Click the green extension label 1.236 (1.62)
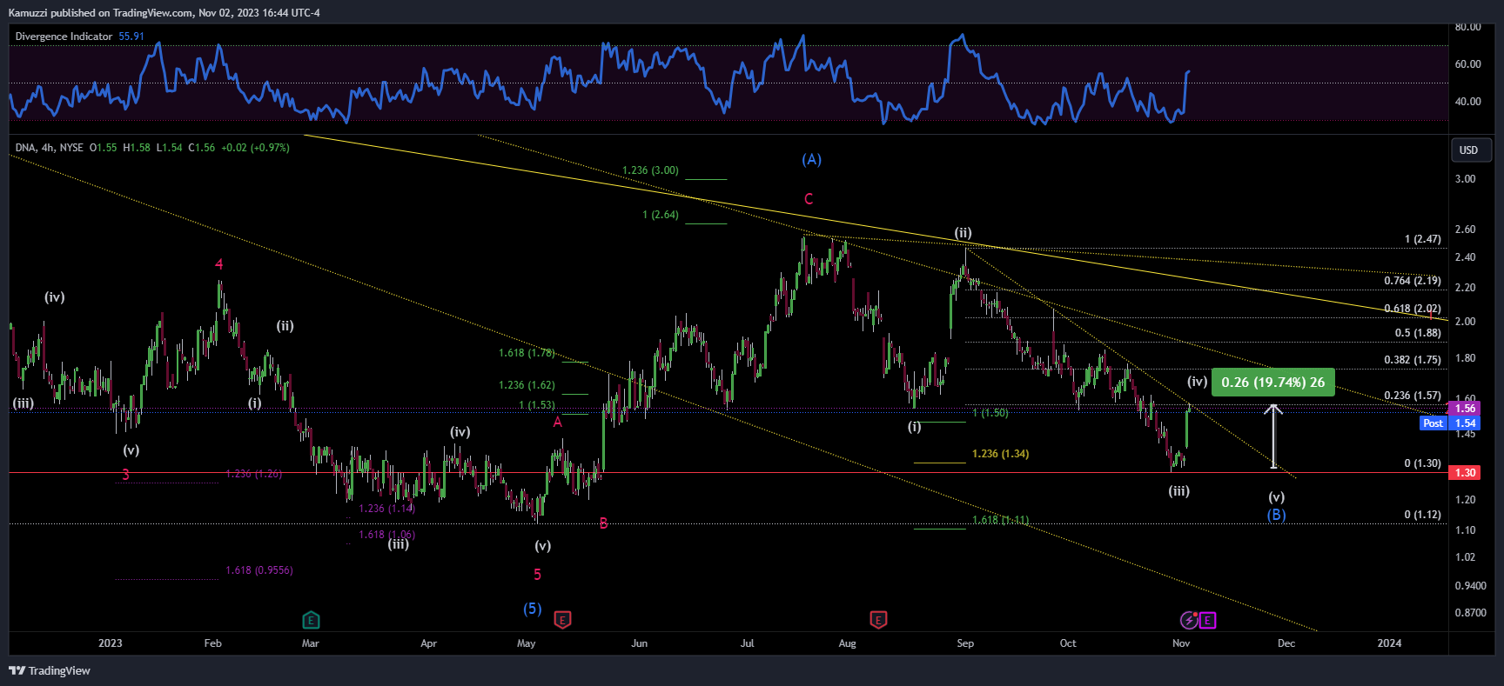Viewport: 1504px width, 686px height. (527, 385)
